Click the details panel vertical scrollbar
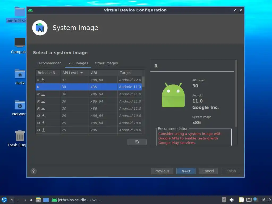272x204 pixels. click(x=236, y=93)
